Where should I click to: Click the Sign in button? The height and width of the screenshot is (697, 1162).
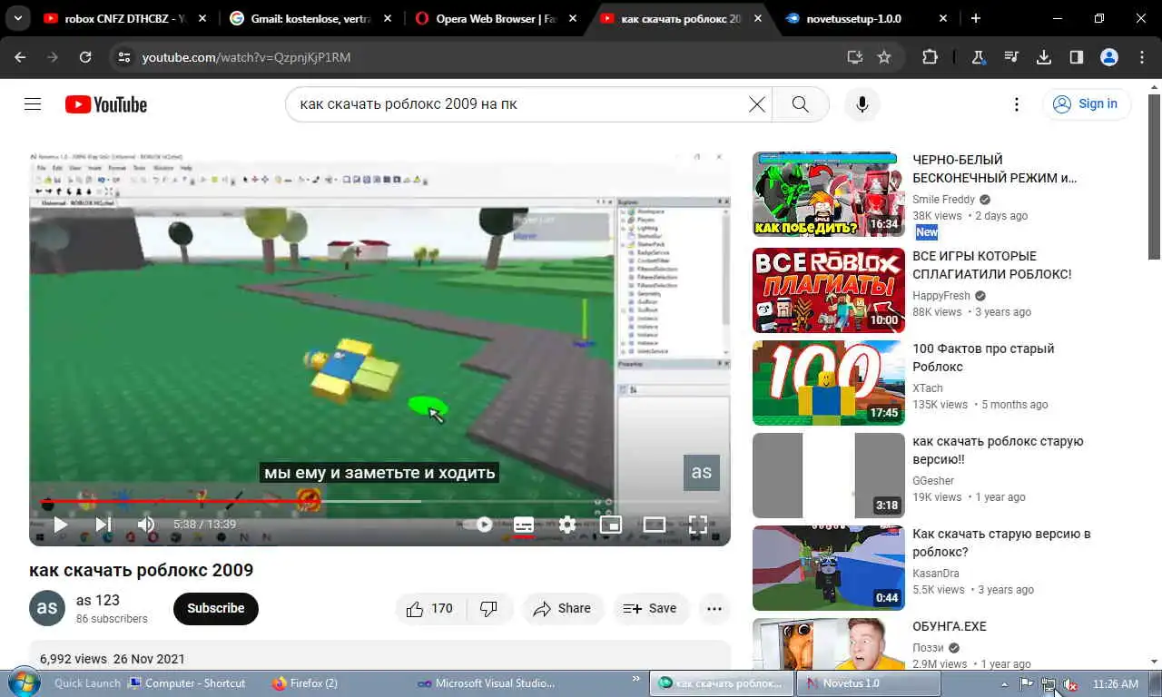coord(1086,104)
